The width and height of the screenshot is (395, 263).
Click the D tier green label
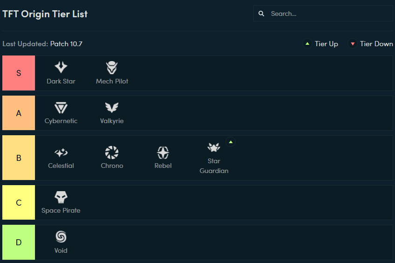[x=19, y=242]
